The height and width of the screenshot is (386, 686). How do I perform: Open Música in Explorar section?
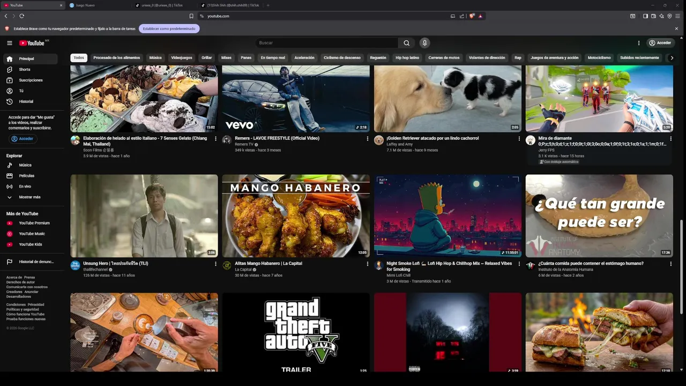(31, 165)
